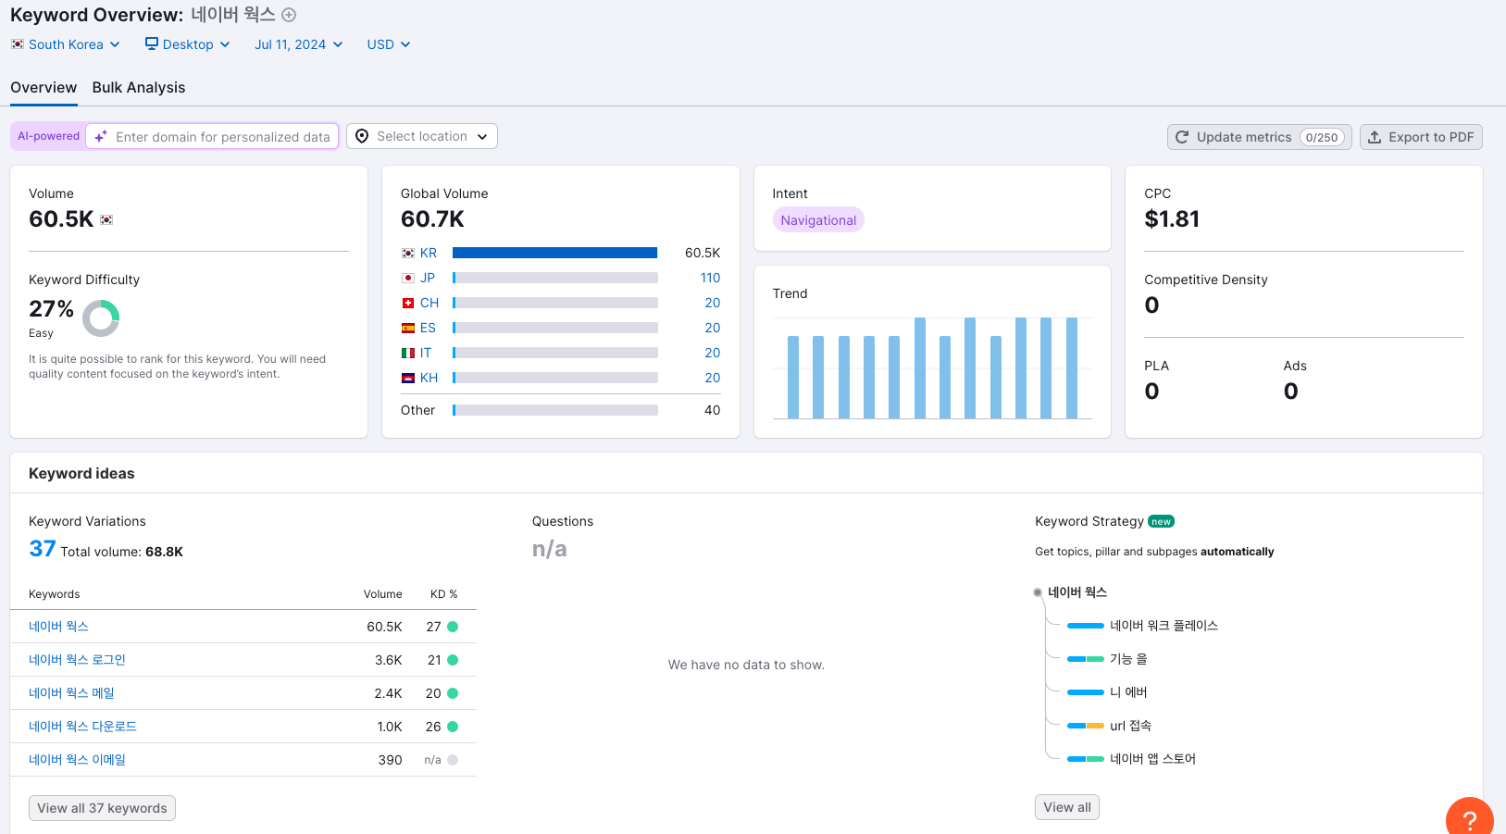1506x834 pixels.
Task: Open the South Korea database dropdown
Action: pos(66,44)
